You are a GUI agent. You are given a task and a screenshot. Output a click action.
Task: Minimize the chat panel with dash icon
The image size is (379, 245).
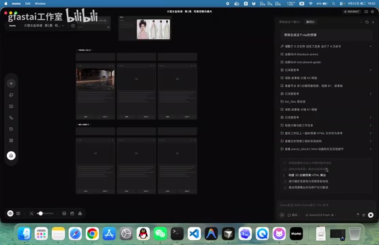coord(361,22)
